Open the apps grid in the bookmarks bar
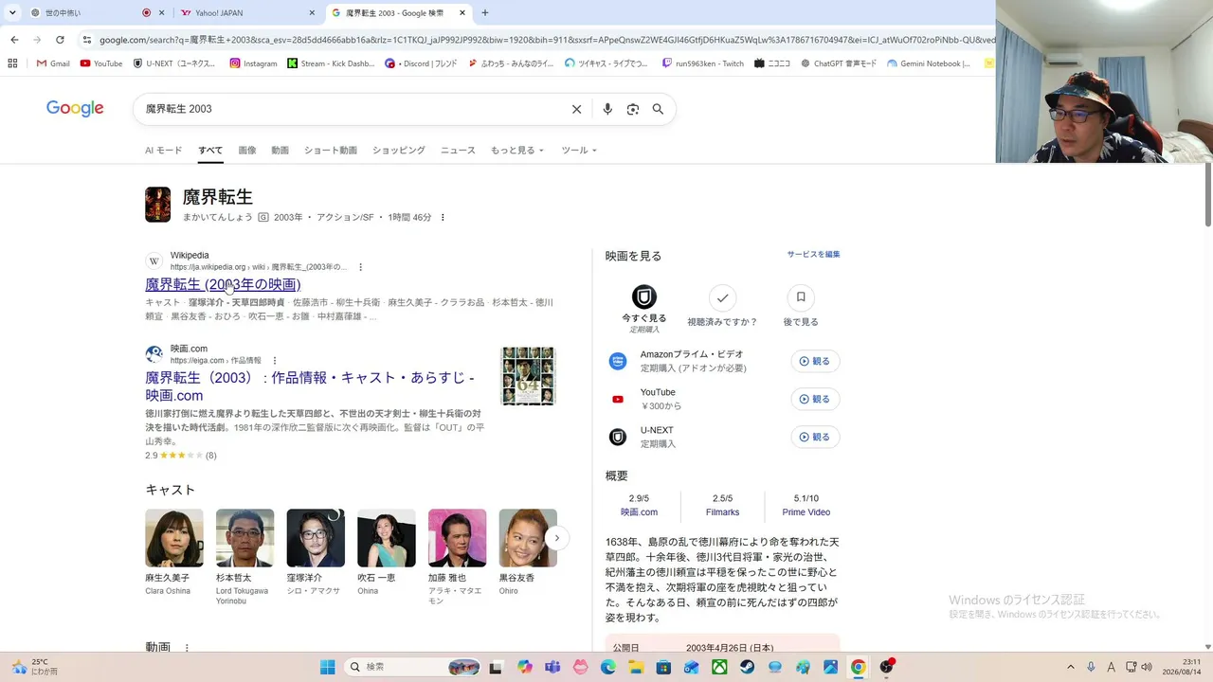This screenshot has height=682, width=1213. point(12,63)
